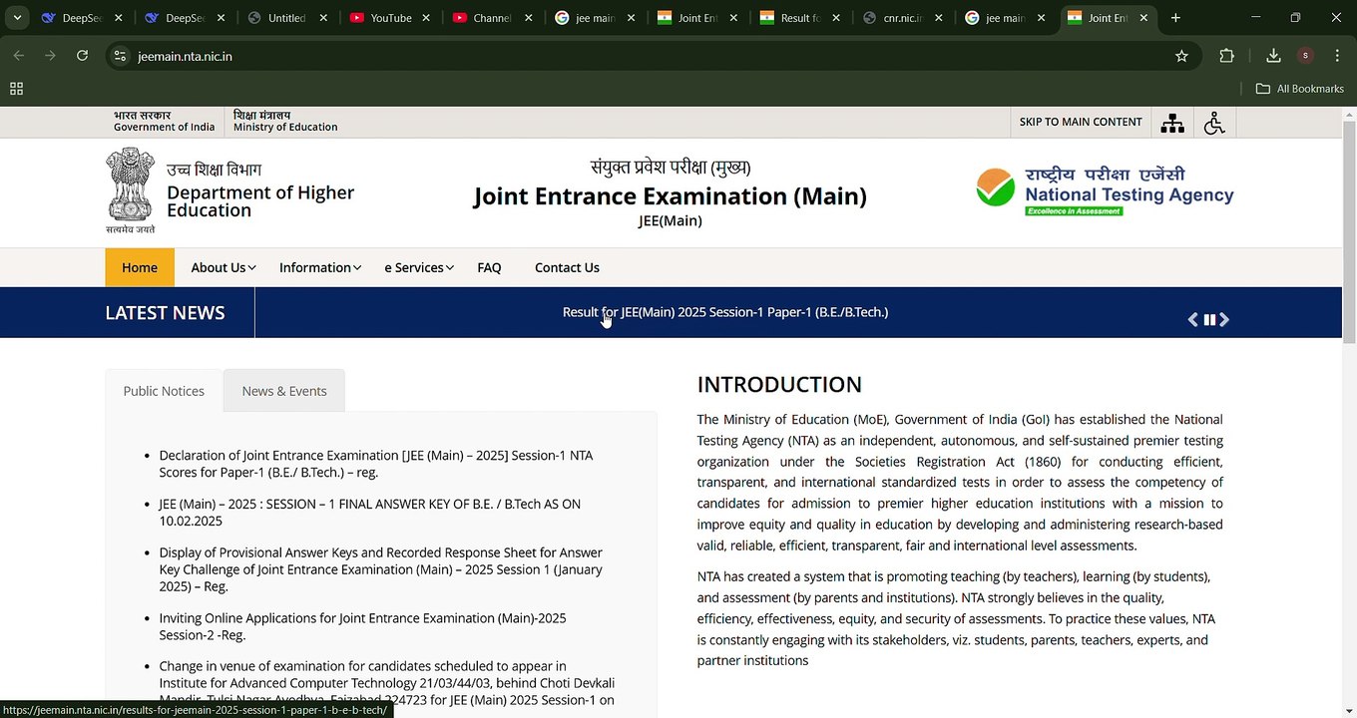Click the Joint Entrance Examination (Main) heading
This screenshot has height=718, width=1357.
tap(671, 196)
